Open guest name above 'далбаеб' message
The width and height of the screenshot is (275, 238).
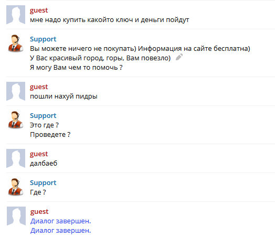coord(39,154)
